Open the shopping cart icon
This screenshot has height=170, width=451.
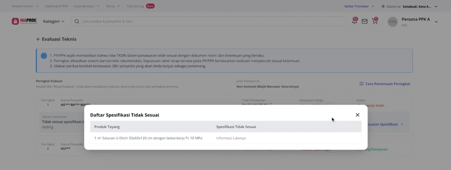(x=375, y=21)
